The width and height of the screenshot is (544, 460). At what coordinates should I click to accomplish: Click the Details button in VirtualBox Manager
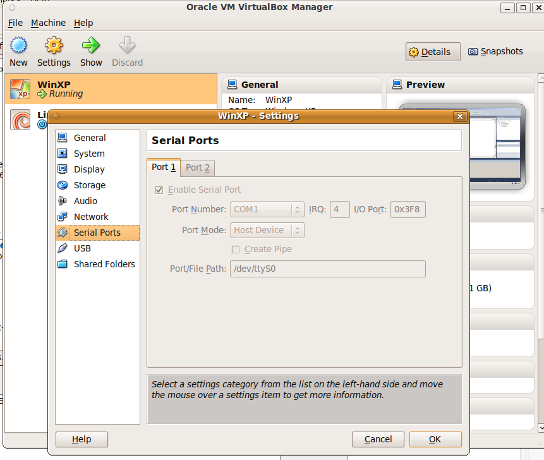point(433,52)
